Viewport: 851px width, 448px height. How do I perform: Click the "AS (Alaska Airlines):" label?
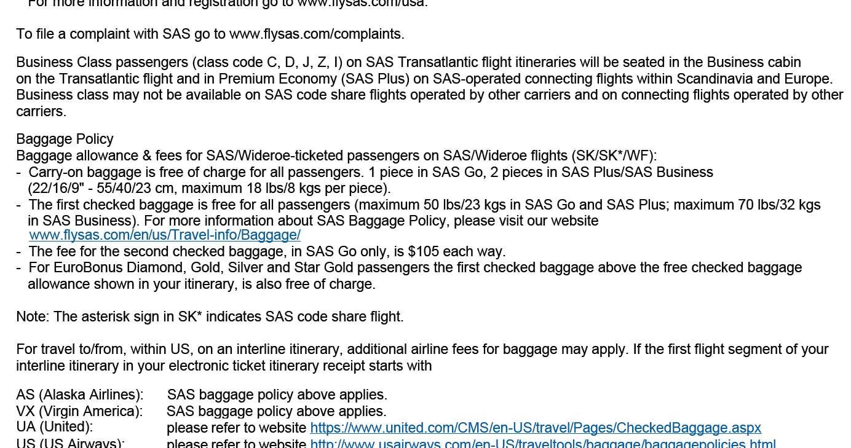pyautogui.click(x=79, y=395)
